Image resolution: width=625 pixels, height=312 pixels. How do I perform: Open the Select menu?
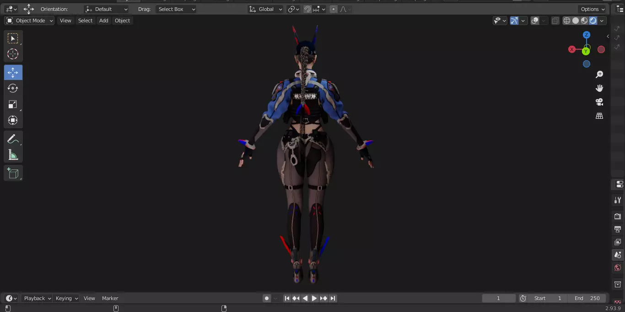click(85, 21)
